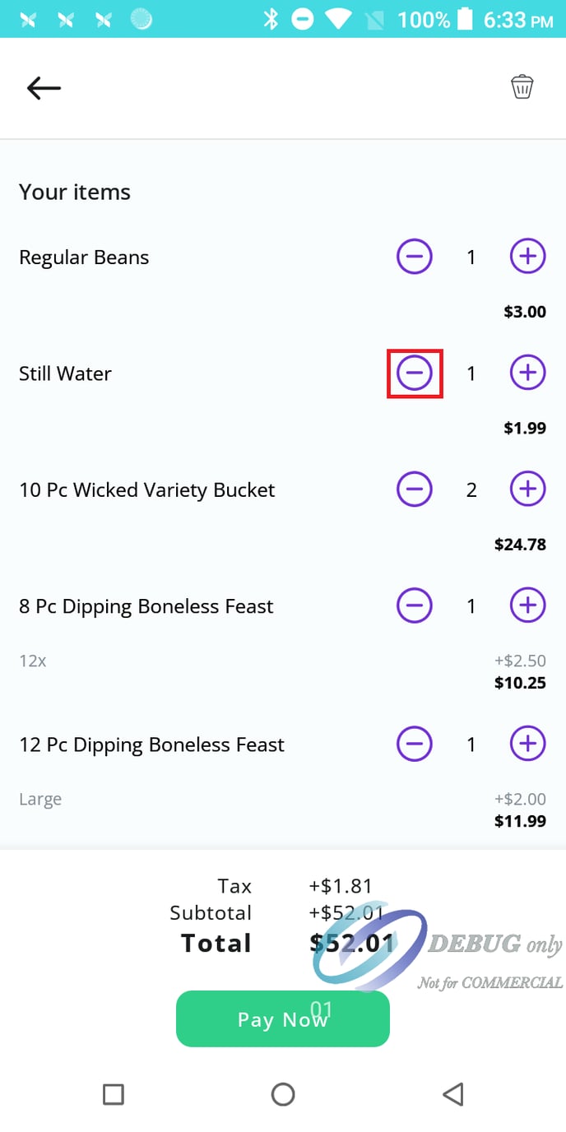566x1132 pixels.
Task: Click the plus icon for Still Water
Action: pos(527,373)
